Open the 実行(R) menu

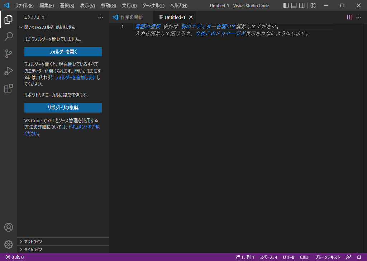(129, 5)
